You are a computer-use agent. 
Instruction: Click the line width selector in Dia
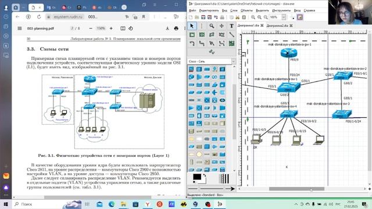(x=223, y=179)
